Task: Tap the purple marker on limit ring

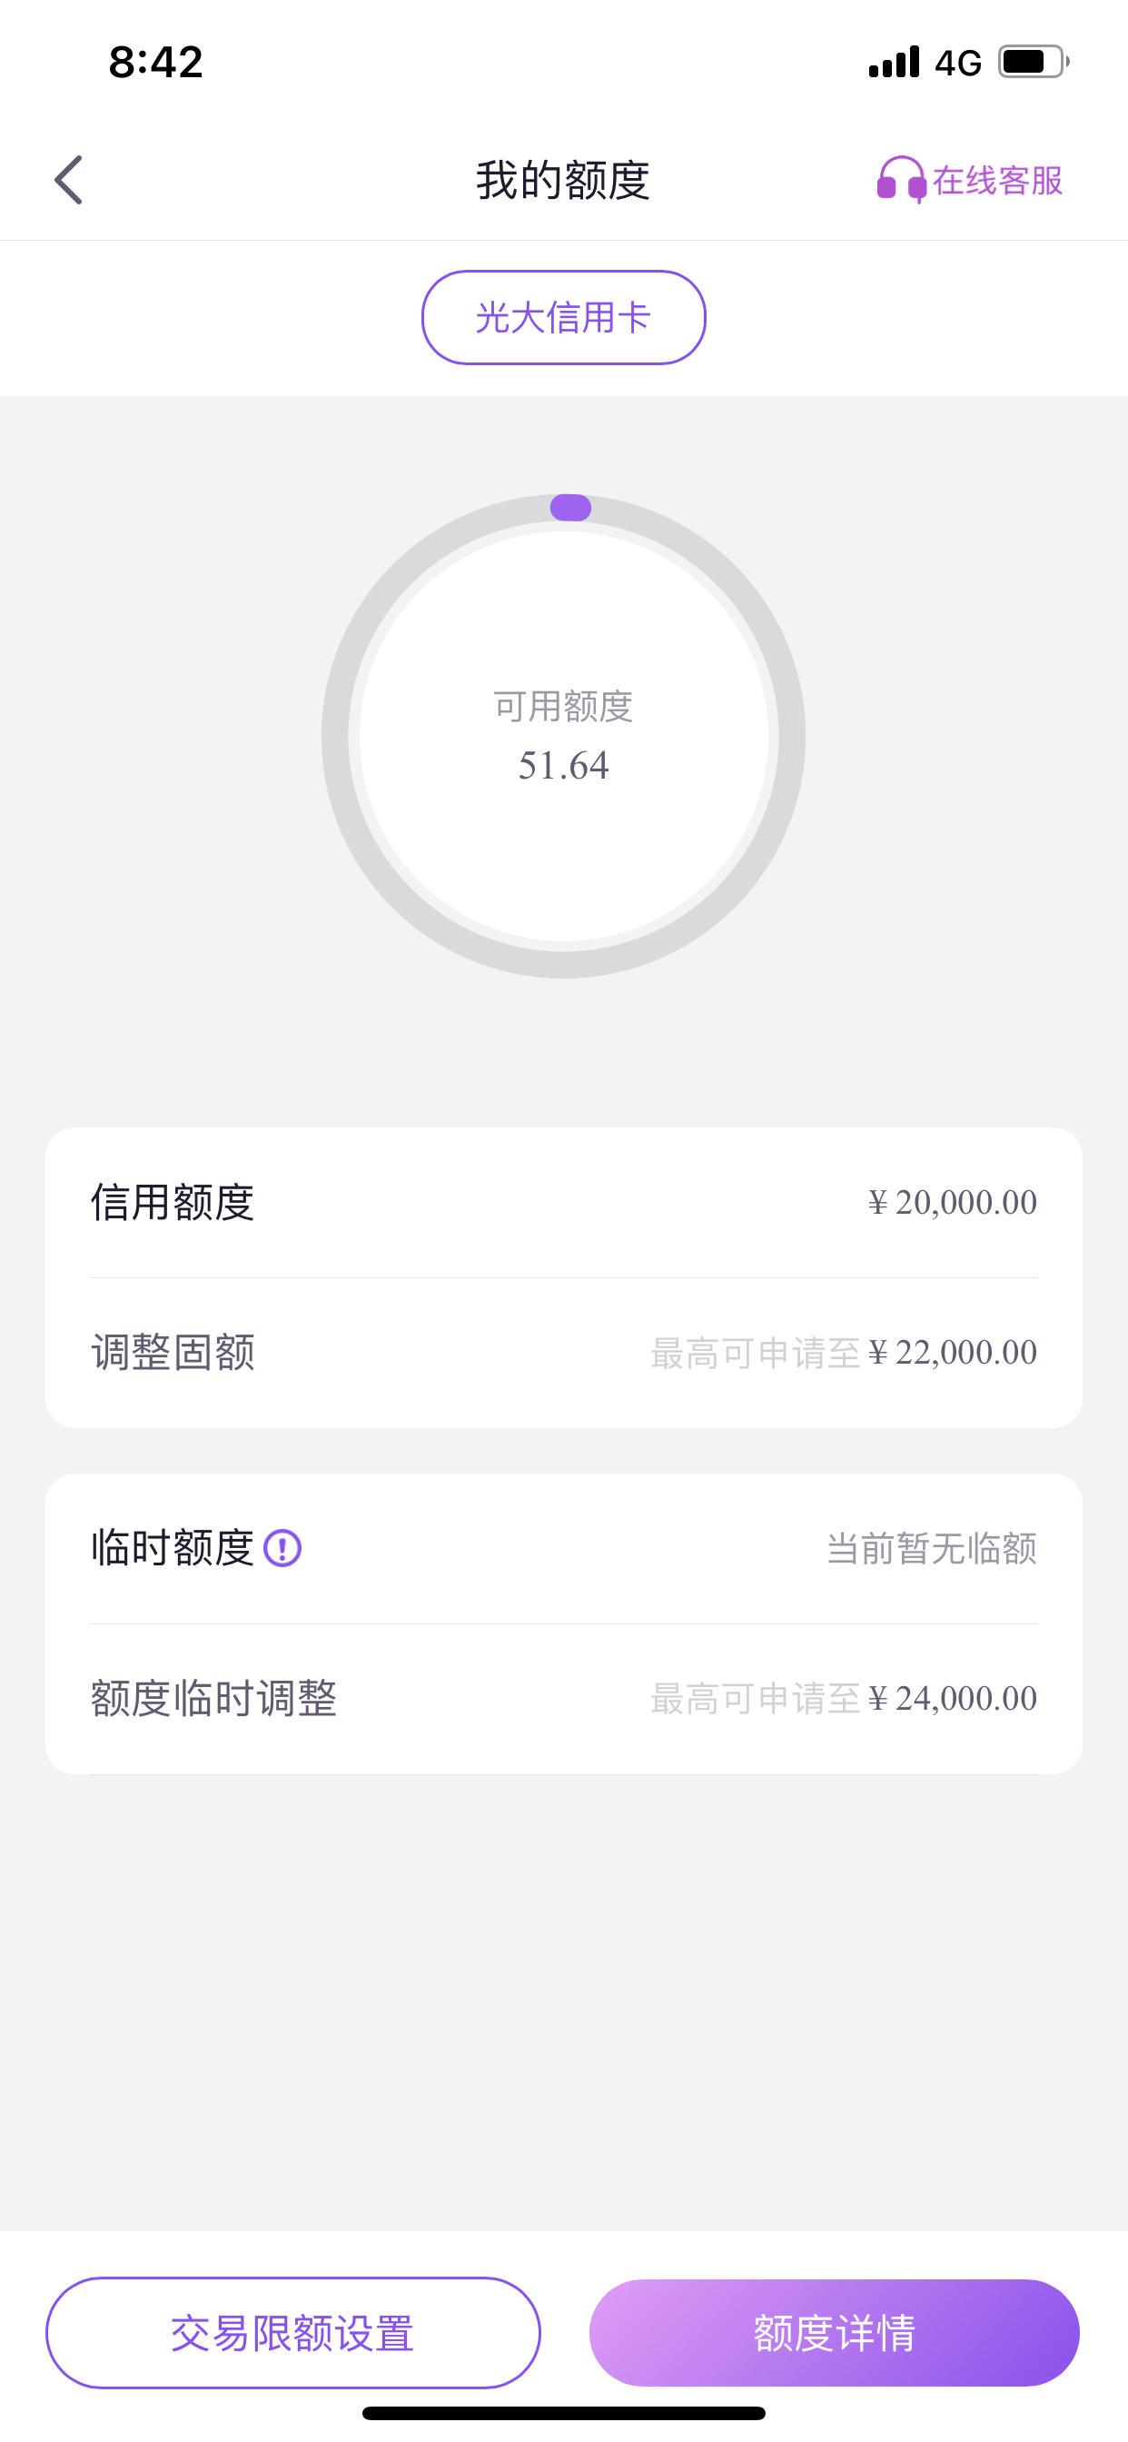Action: tap(570, 507)
